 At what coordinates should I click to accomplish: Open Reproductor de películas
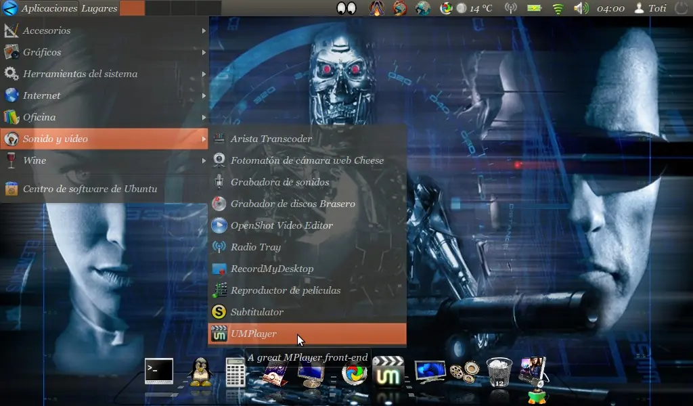[x=307, y=290]
